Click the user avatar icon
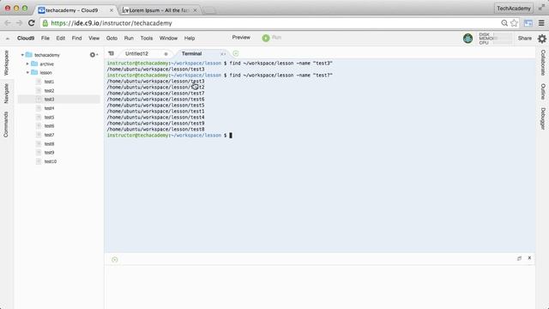The width and height of the screenshot is (549, 309). [x=468, y=38]
